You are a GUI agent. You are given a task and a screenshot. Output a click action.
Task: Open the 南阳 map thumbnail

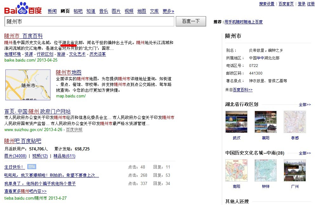pos(236,170)
